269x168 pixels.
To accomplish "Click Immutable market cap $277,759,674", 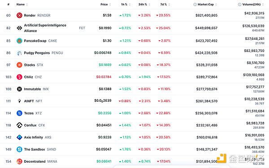I will pos(207,89).
